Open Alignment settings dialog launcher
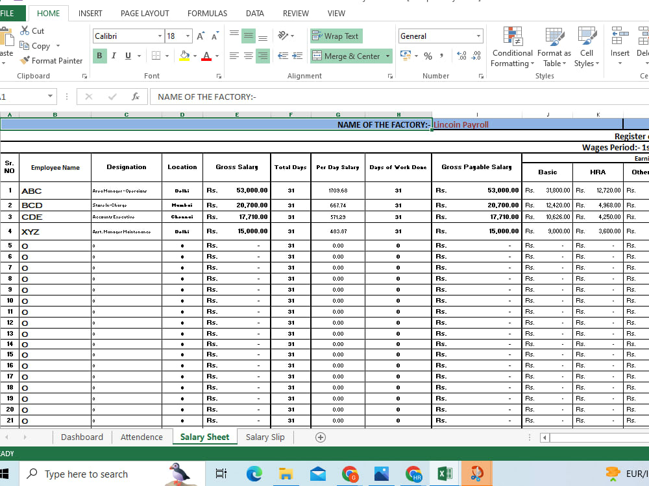Viewport: 649px width, 486px height. [x=390, y=76]
